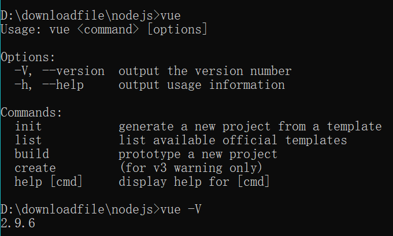The width and height of the screenshot is (393, 236).
Task: Click the "(for v3 warning only)" text
Action: [191, 168]
